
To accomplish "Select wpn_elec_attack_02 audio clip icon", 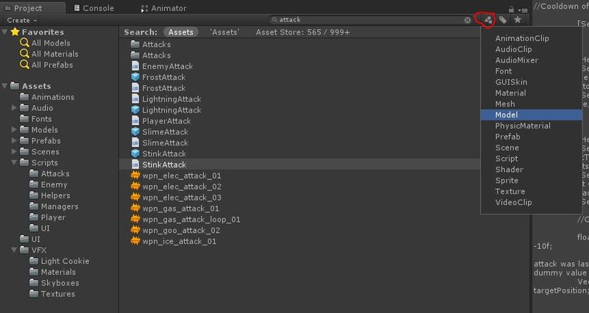I will pos(135,187).
